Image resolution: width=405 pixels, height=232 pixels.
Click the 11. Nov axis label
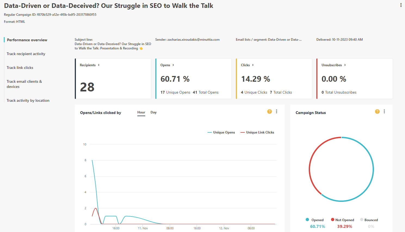coord(143,228)
